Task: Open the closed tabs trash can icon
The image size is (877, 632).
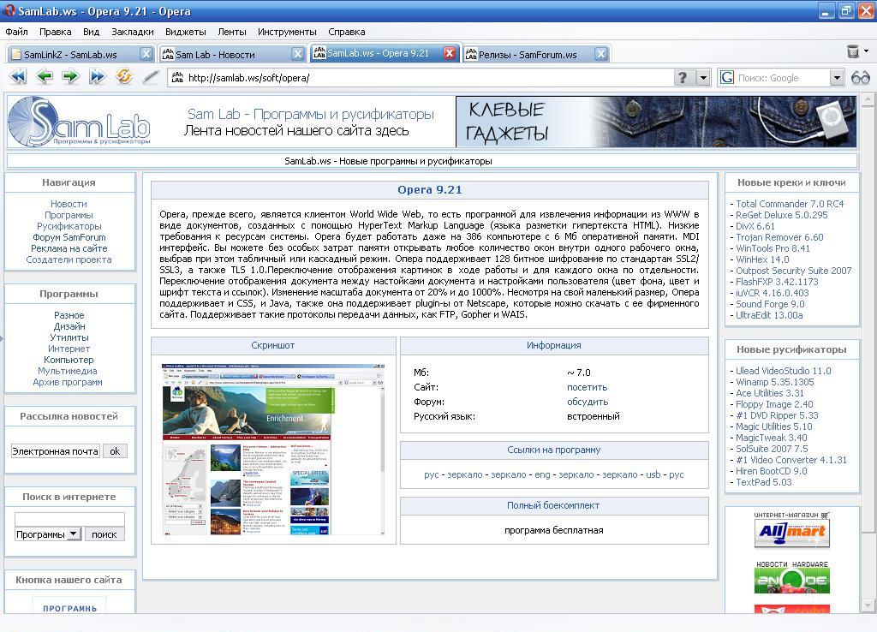Action: click(x=852, y=51)
